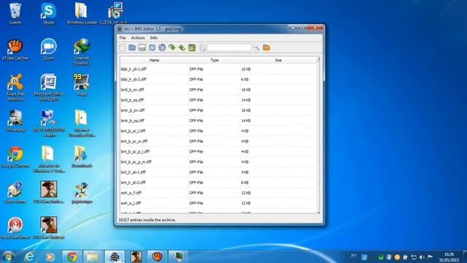Image resolution: width=467 pixels, height=263 pixels.
Task: Click the orange folder icon in toolbar
Action: pos(266,47)
